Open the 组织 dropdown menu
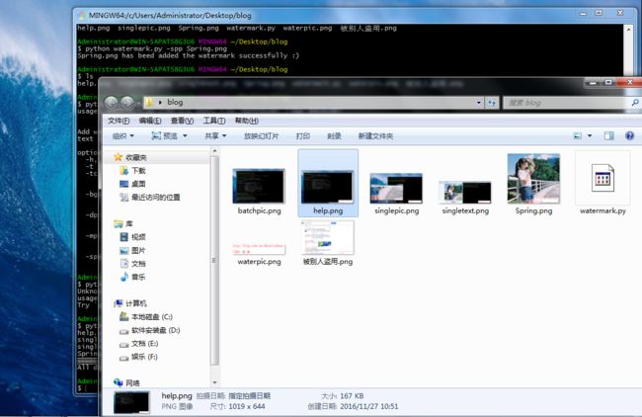 [123, 136]
